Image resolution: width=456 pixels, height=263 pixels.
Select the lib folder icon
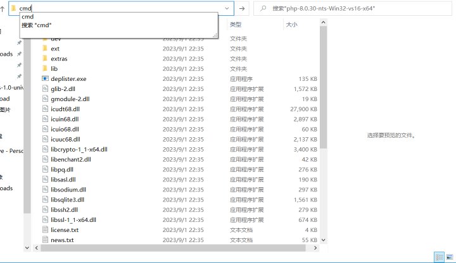44,68
